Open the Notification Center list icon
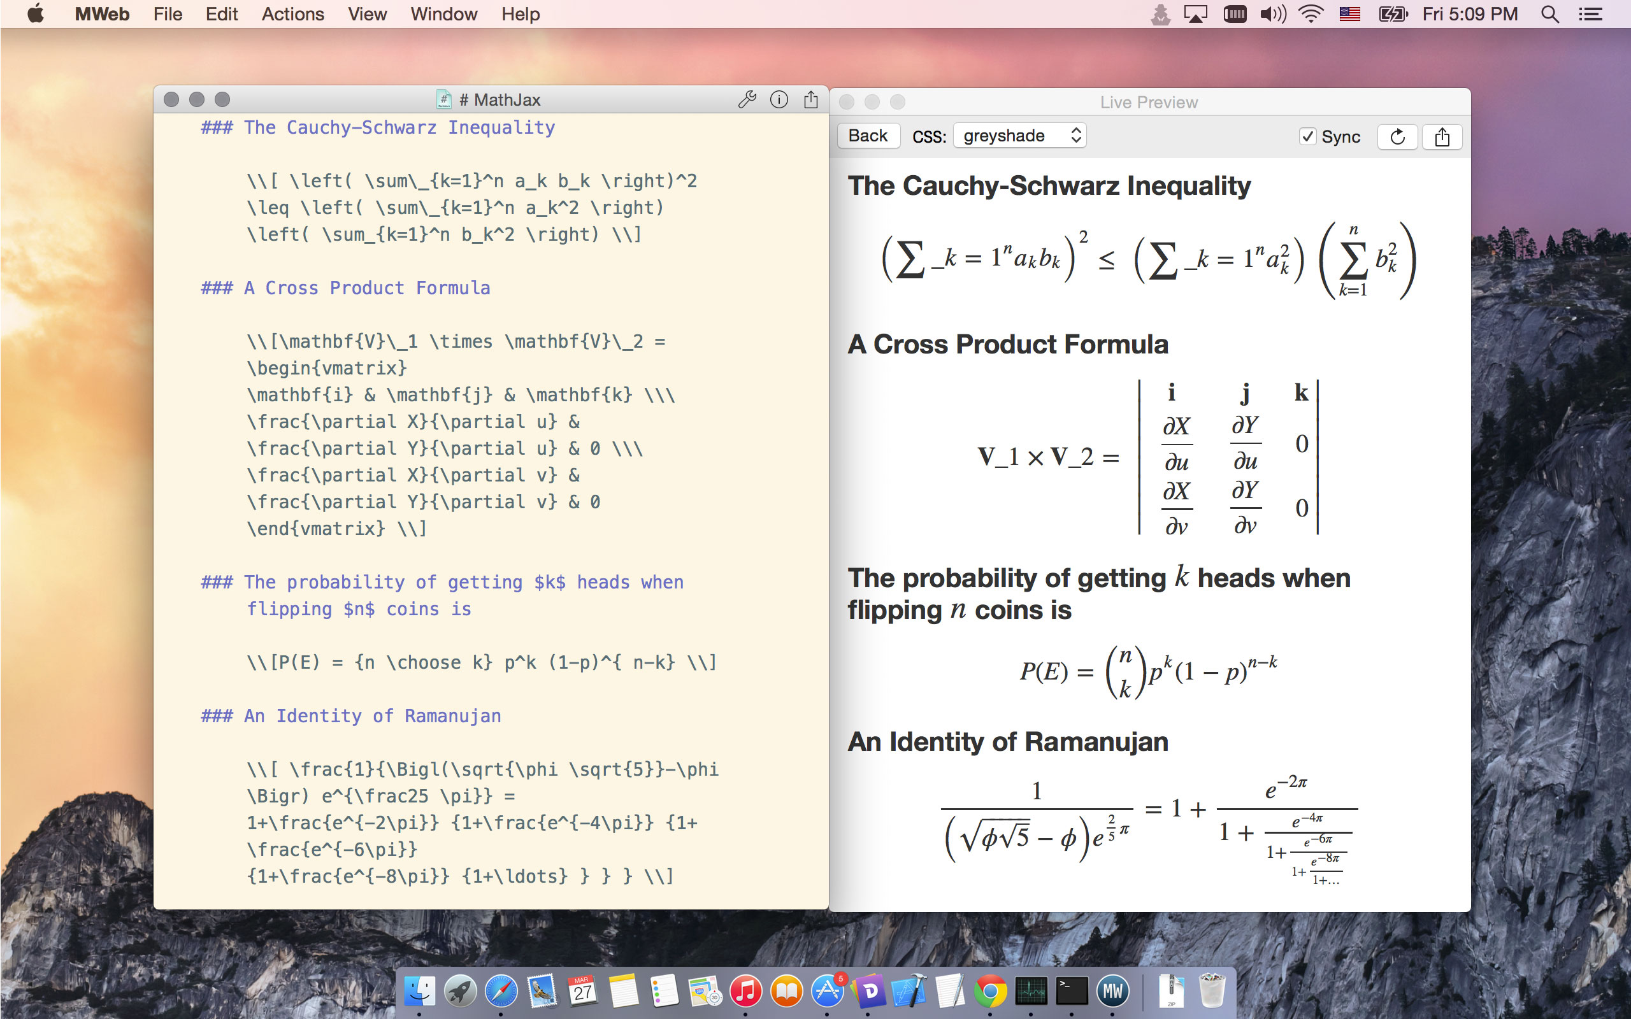 1591,14
